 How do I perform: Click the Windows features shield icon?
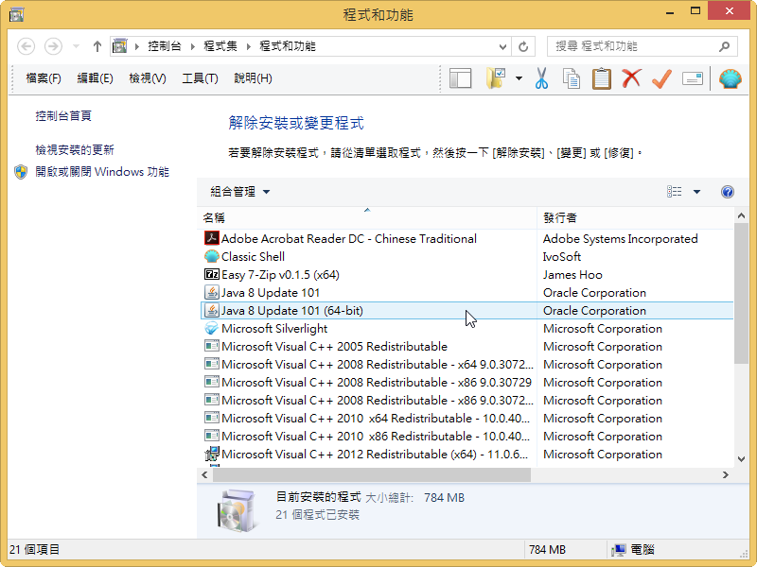[21, 172]
